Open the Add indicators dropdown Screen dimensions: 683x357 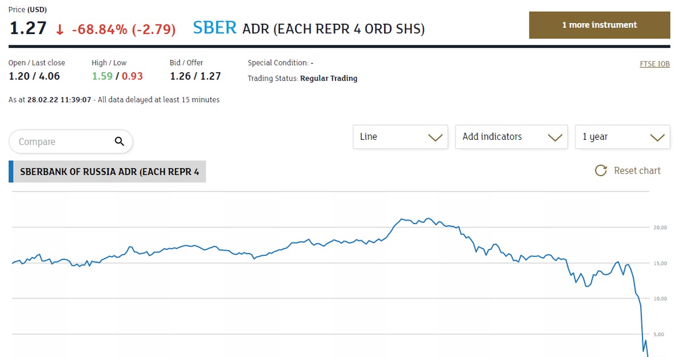(511, 137)
